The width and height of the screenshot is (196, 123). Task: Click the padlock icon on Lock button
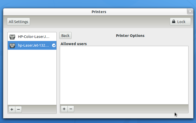click(x=174, y=22)
